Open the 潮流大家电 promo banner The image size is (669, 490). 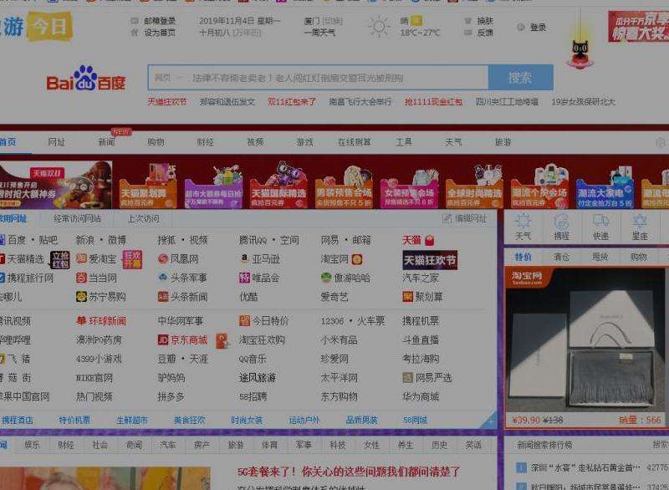605,186
